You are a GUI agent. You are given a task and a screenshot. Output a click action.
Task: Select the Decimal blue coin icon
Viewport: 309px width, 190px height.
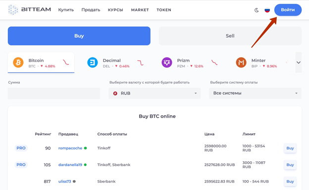pos(93,62)
